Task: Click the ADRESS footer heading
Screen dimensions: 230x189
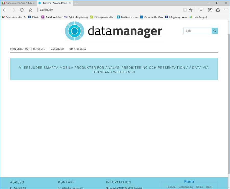Action: tap(17, 182)
